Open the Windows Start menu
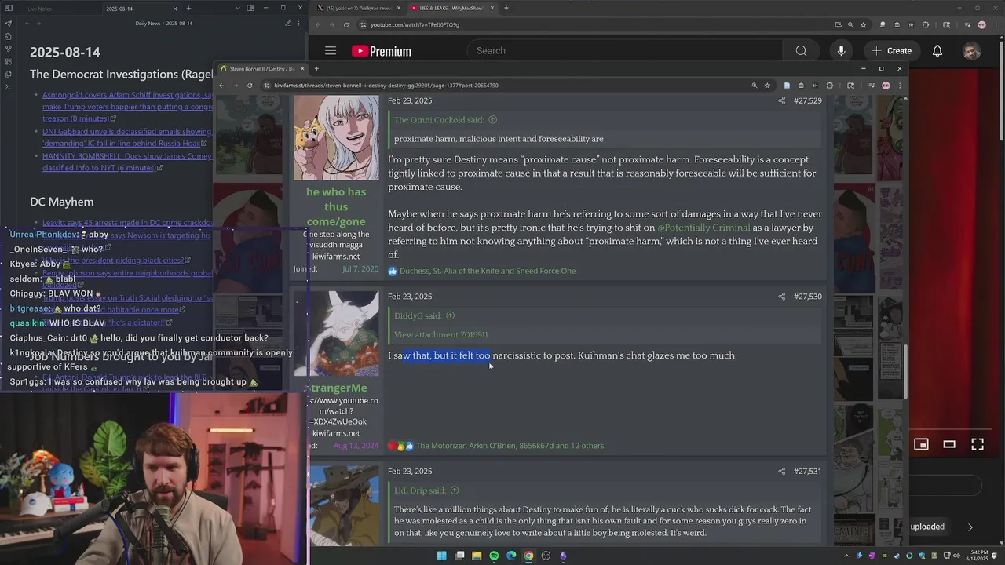 click(x=441, y=556)
